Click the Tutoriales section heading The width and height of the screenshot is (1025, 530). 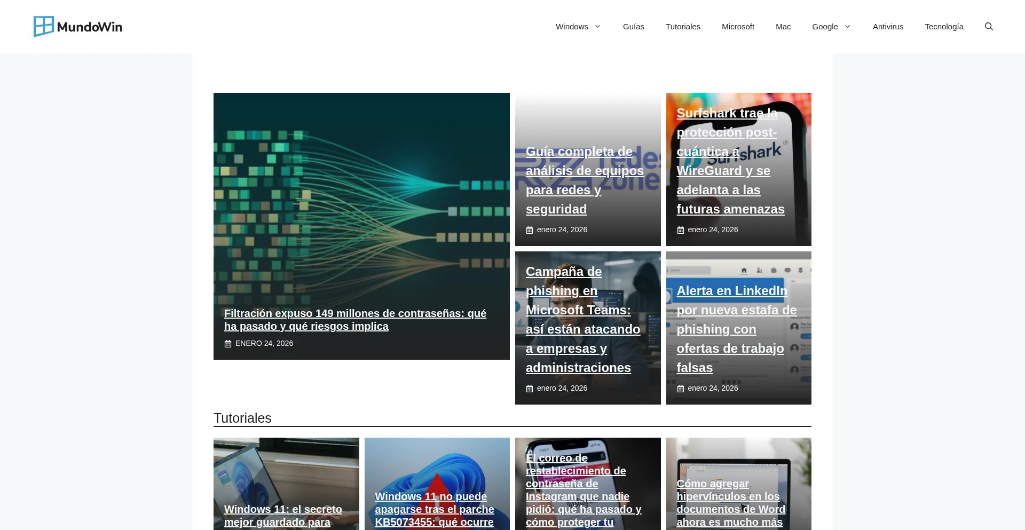[x=242, y=418]
